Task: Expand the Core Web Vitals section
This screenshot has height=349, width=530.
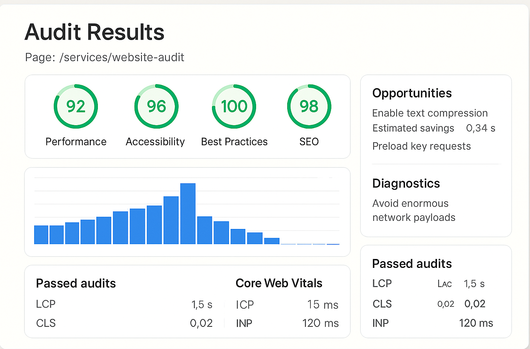Action: coord(278,283)
